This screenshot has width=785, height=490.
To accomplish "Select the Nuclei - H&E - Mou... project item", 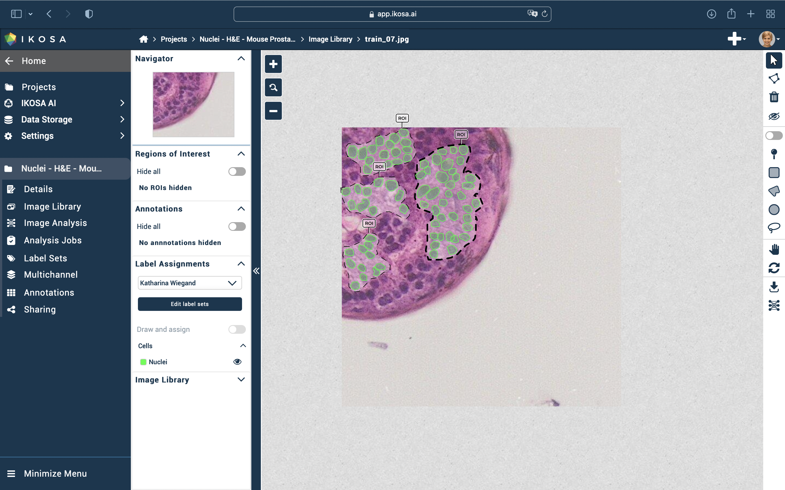I will (x=65, y=169).
